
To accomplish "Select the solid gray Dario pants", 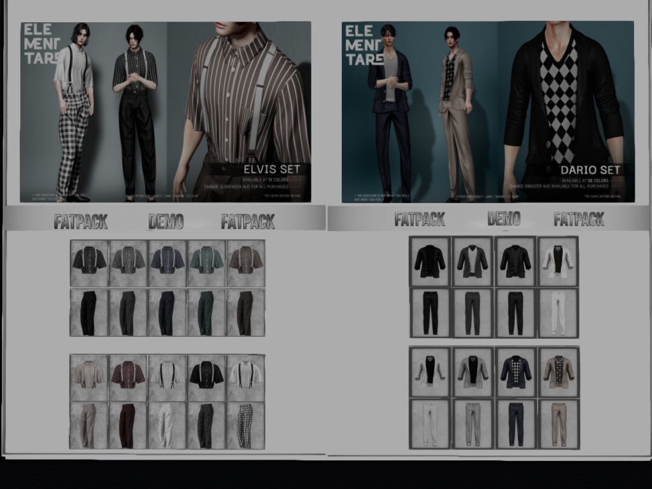I will click(473, 313).
